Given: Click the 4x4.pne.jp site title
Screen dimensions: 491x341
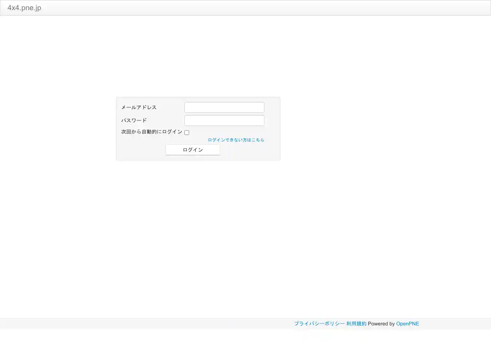Looking at the screenshot, I should point(24,8).
